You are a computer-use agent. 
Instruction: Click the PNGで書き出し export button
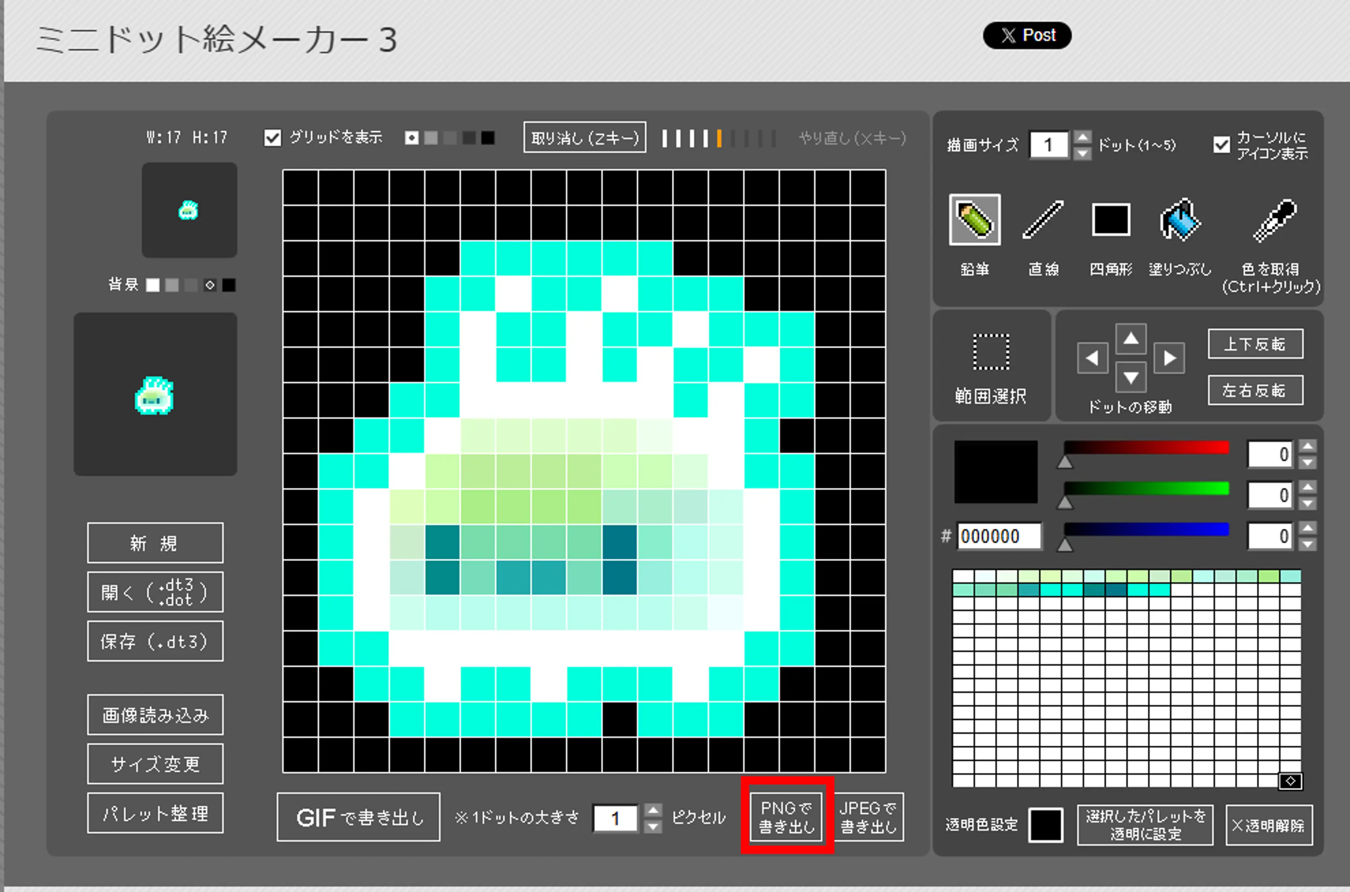(x=786, y=817)
